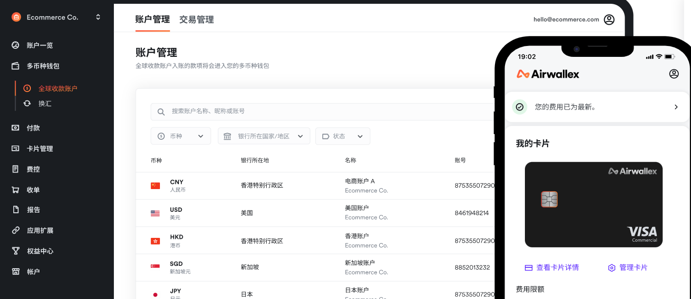Open 查看卡片详情 in the mobile app
Screen dimensions: 691x299
(552, 268)
